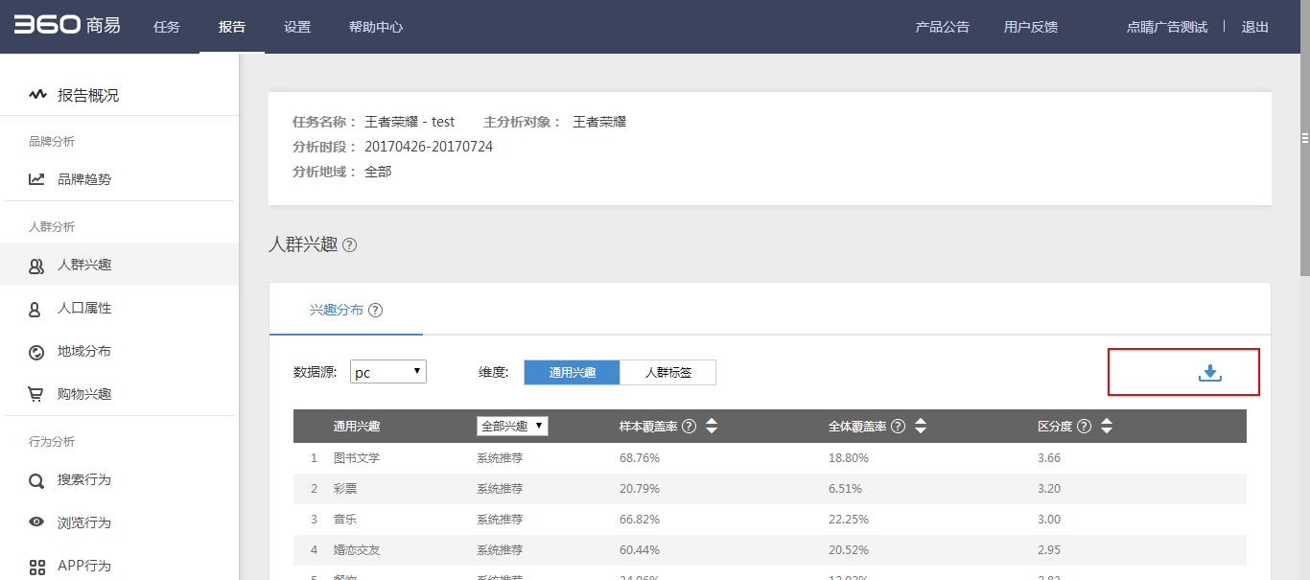Image resolution: width=1310 pixels, height=580 pixels.
Task: Go to 品牌趋势 in sidebar
Action: [x=84, y=179]
